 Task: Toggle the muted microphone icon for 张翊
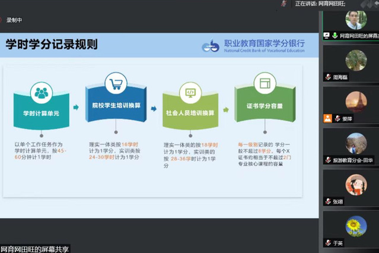tap(327, 201)
